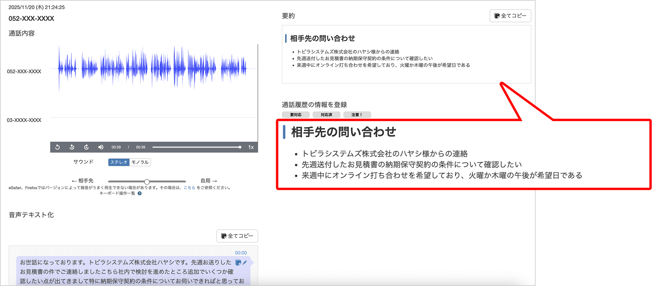Select ステレオ sound mode

pyautogui.click(x=119, y=162)
